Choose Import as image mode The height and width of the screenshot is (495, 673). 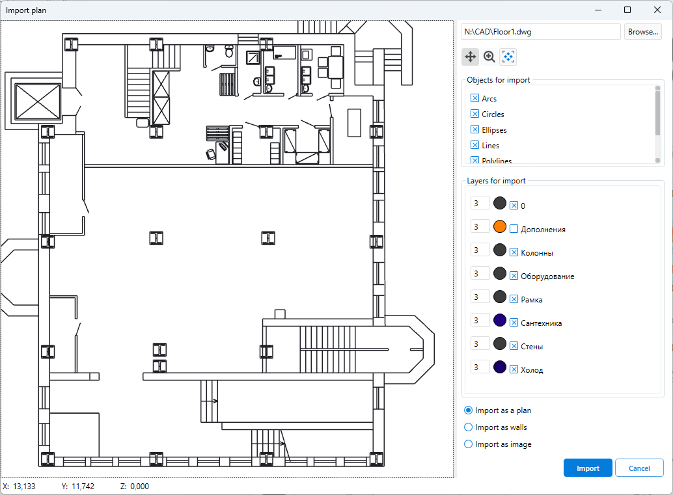(468, 444)
